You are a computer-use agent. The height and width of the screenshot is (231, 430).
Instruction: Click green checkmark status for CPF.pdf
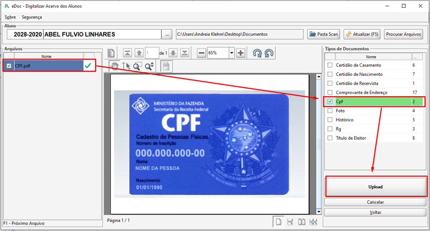[88, 66]
